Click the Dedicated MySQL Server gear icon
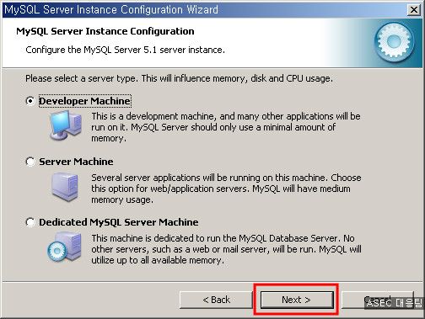The height and width of the screenshot is (319, 425). [65, 247]
